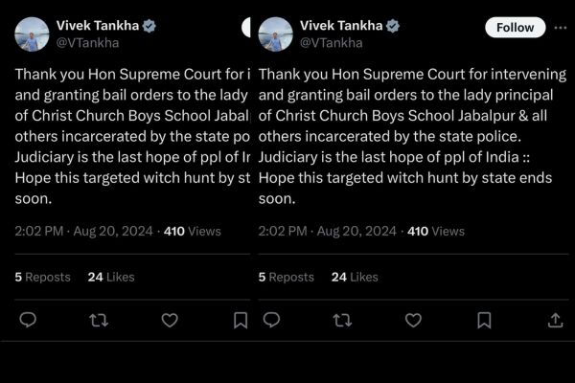Click the verified badge on the right tweet
Image resolution: width=575 pixels, height=383 pixels.
pos(394,26)
